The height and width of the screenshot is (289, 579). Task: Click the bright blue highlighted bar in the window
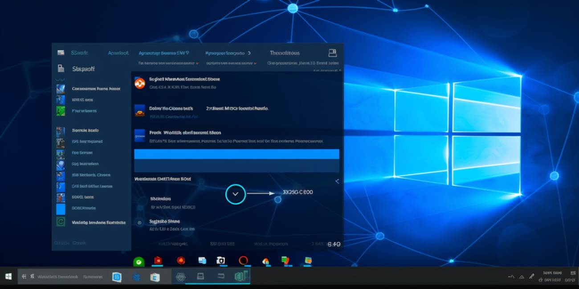(x=236, y=154)
